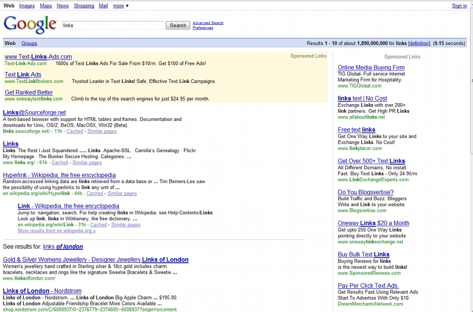Open sponsored link www.Text-Links-Ads.com
Image resolution: width=473 pixels, height=312 pixels.
pyautogui.click(x=38, y=56)
